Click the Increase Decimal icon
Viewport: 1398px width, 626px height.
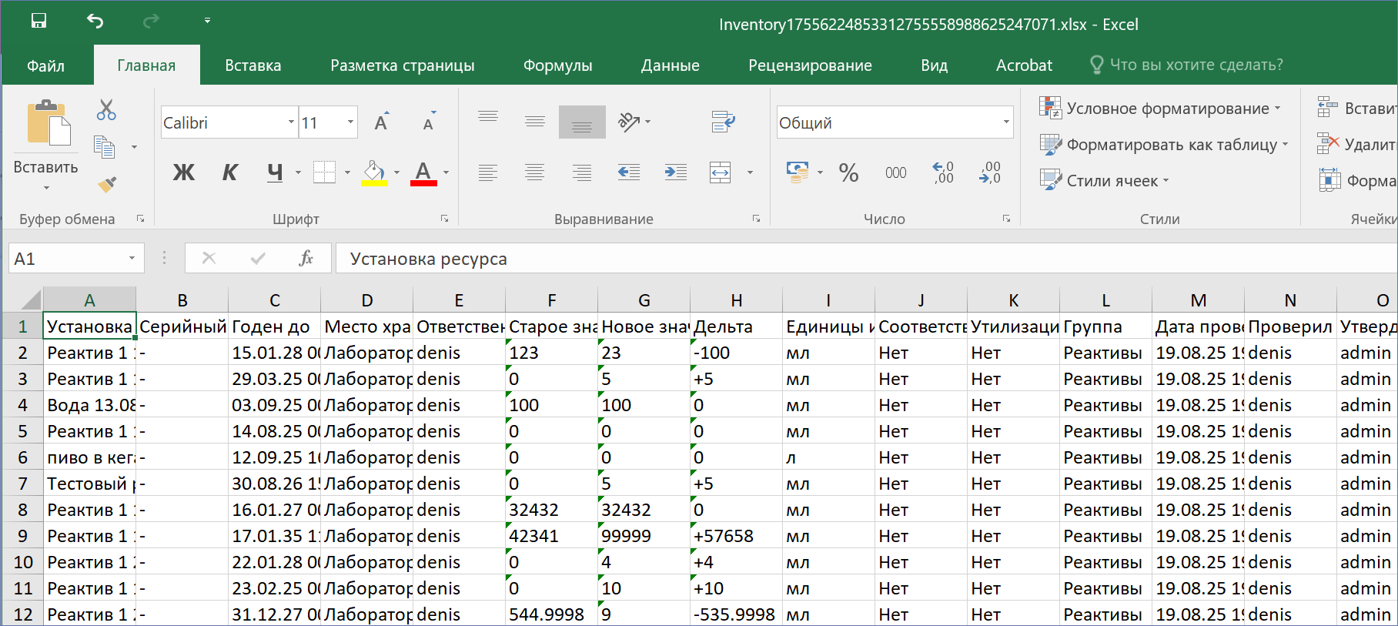[943, 172]
